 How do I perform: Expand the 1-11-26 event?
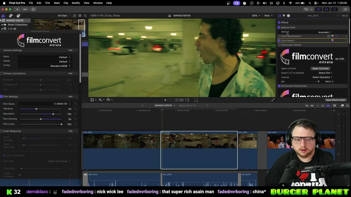click(x=2, y=29)
